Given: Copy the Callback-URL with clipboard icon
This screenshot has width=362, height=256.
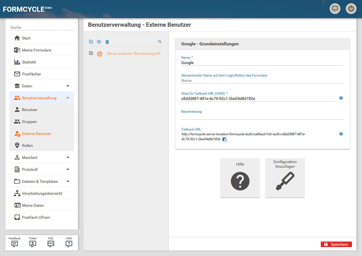Looking at the screenshot, I should pyautogui.click(x=225, y=139).
